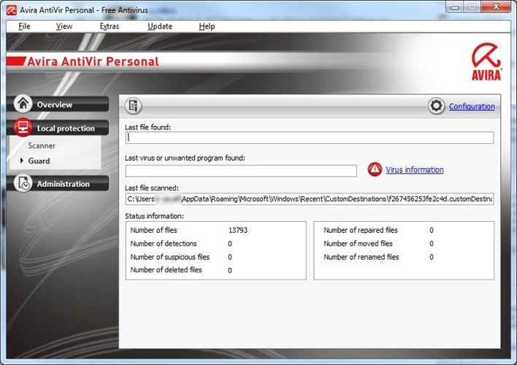Open the Scanner sub-item
The height and width of the screenshot is (365, 517).
[42, 145]
